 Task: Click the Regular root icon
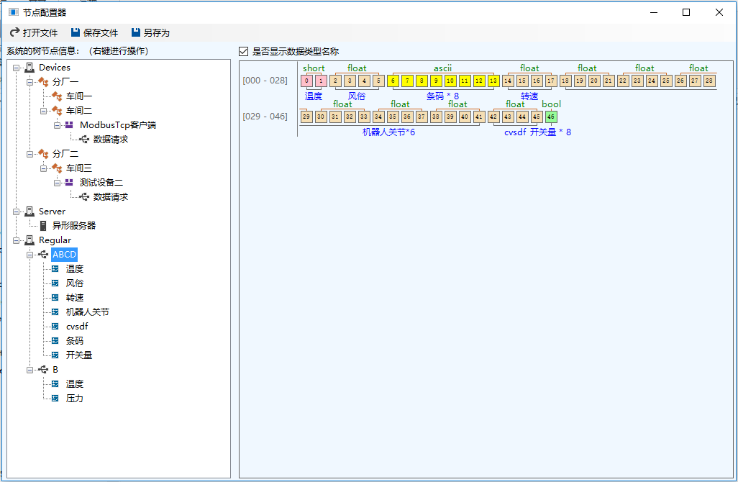coord(29,240)
